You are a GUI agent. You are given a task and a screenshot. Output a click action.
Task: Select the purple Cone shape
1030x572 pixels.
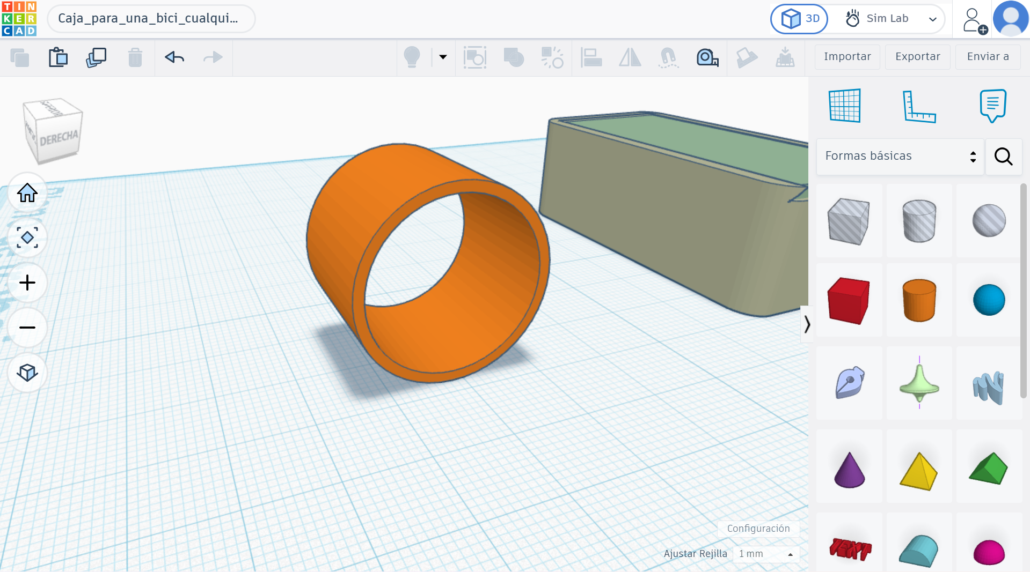point(849,466)
